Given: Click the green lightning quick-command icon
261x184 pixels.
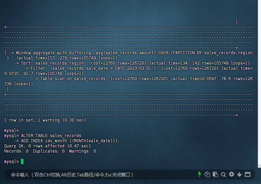Looking at the screenshot, I should click(x=199, y=174).
